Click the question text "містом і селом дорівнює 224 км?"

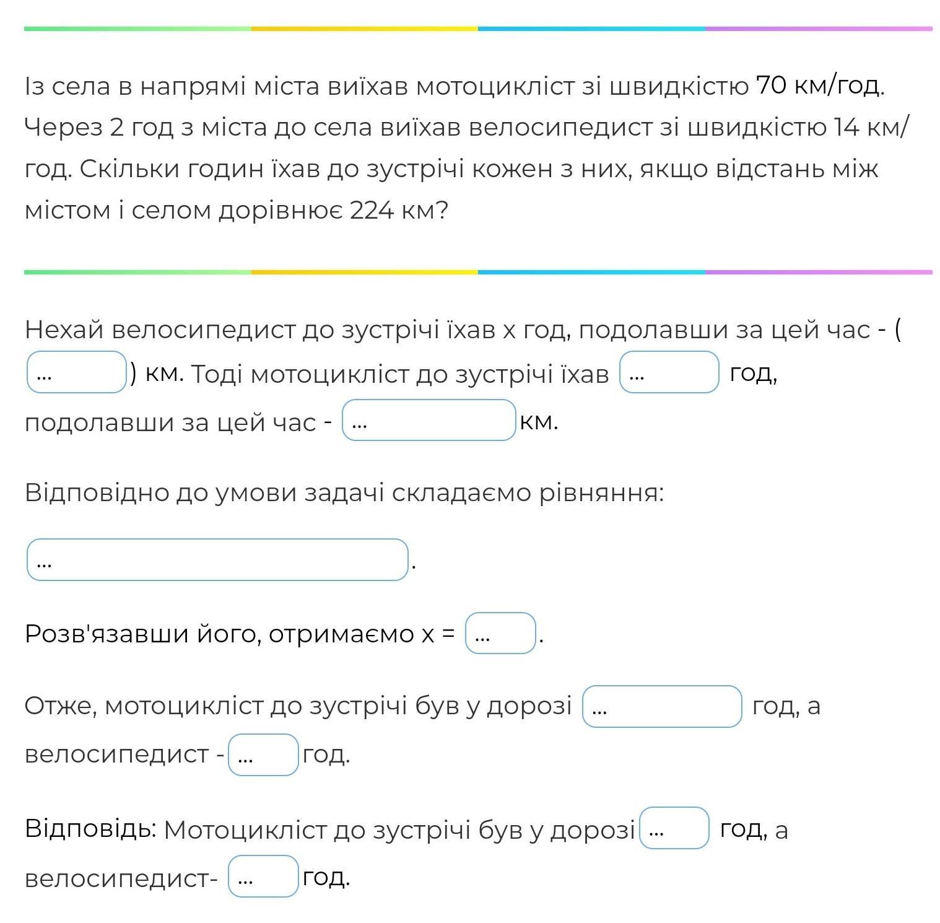tap(237, 211)
